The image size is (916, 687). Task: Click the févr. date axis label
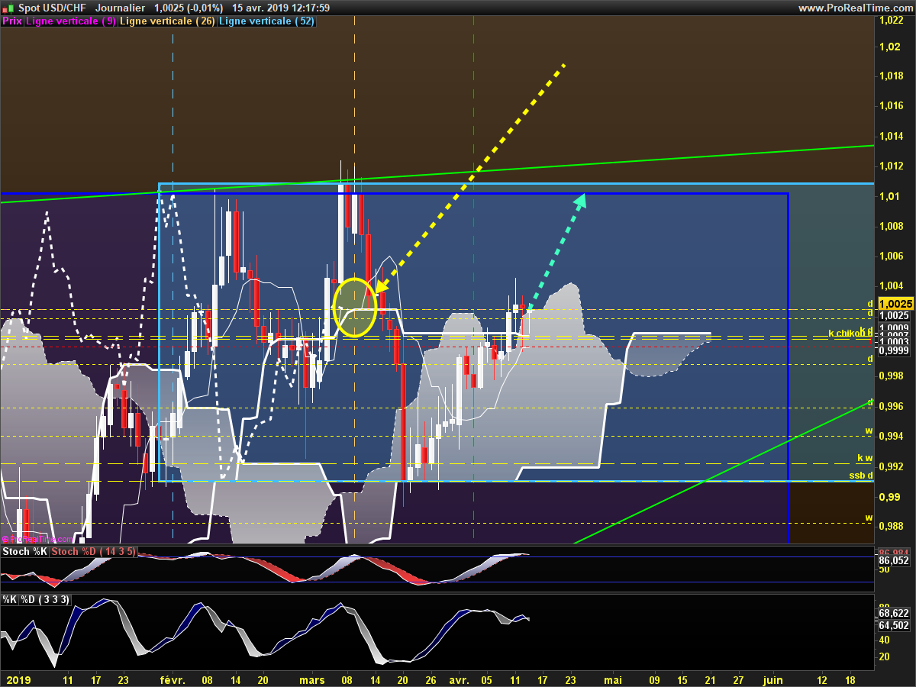(173, 679)
